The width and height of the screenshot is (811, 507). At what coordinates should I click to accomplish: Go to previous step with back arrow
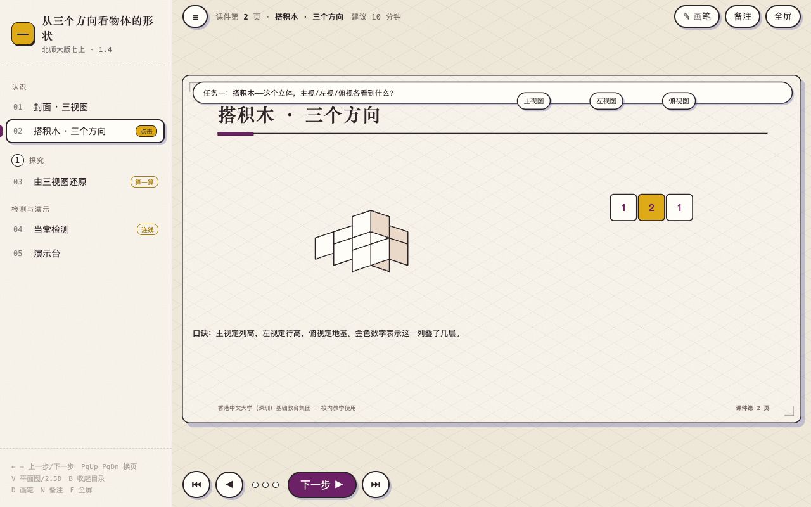pos(229,485)
